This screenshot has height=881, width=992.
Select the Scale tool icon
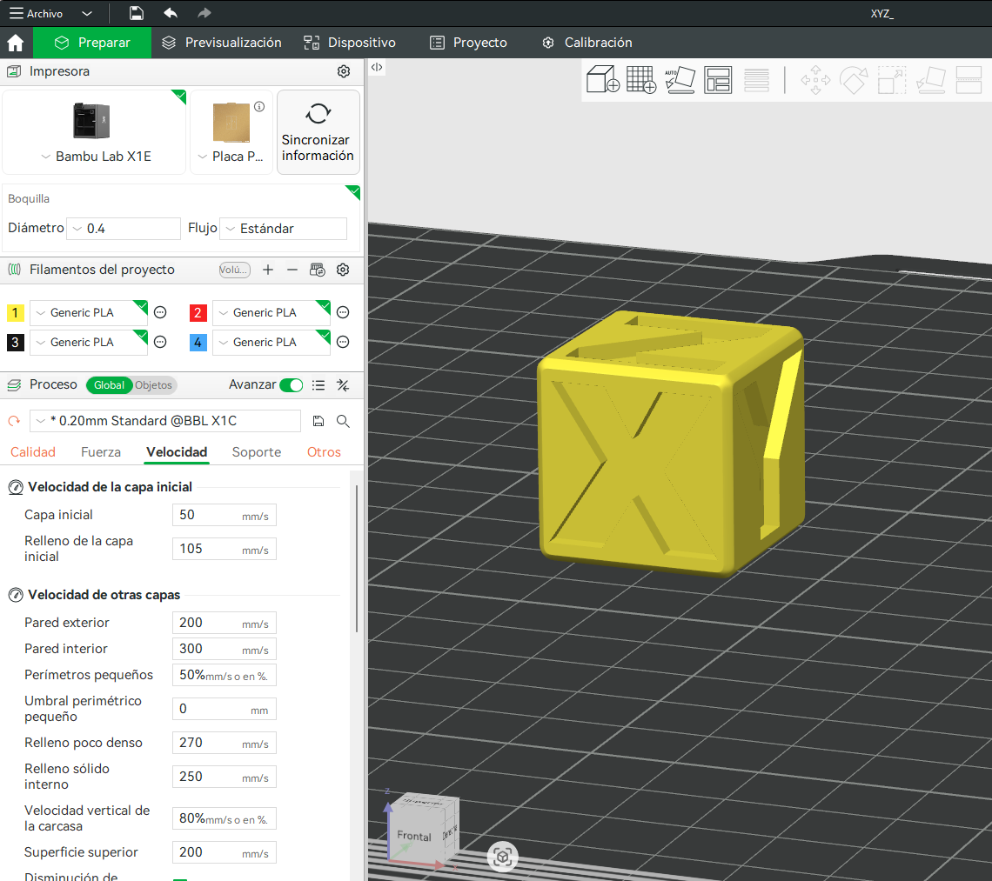[x=891, y=79]
